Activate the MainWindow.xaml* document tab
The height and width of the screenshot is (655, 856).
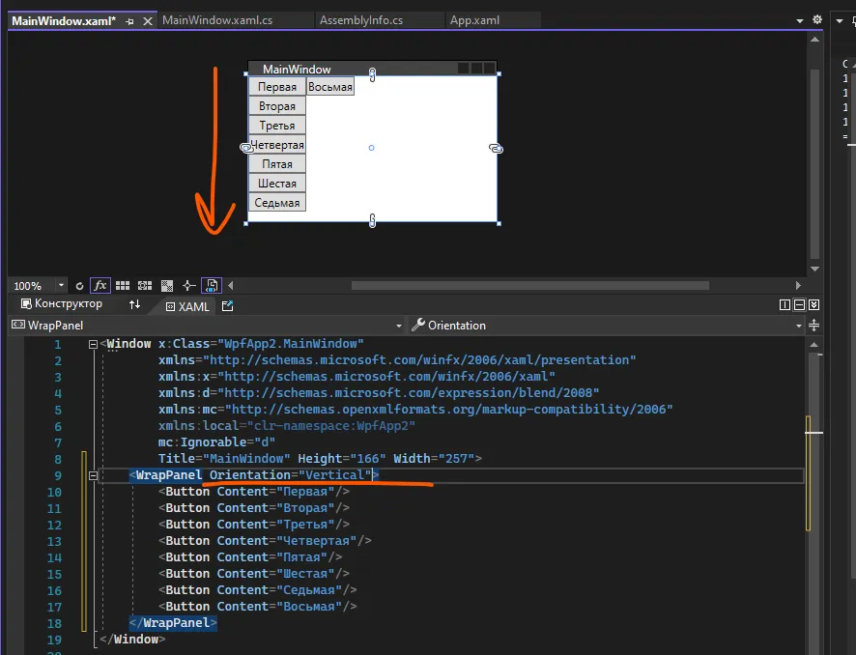tap(64, 20)
